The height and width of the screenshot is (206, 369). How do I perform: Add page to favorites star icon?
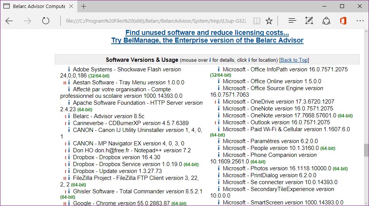coord(269,21)
